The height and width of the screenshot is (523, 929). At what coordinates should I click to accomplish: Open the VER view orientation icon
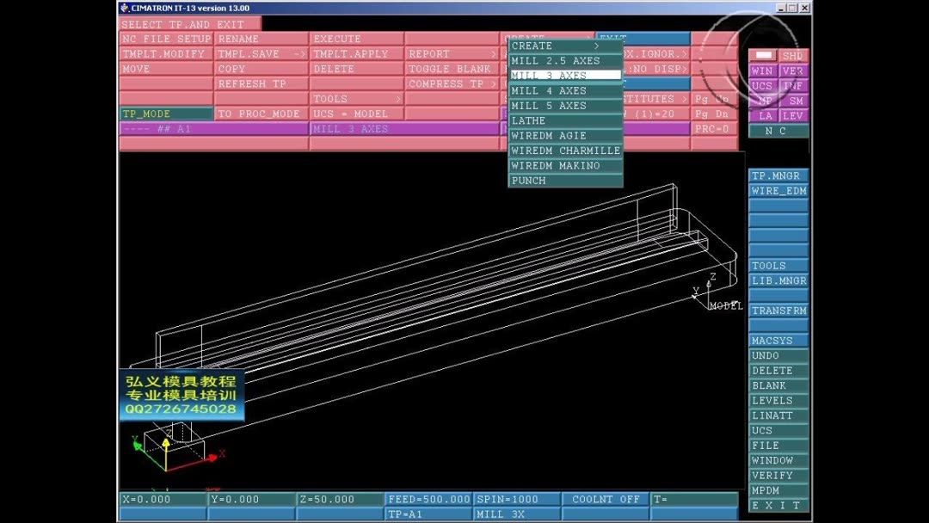[x=792, y=71]
